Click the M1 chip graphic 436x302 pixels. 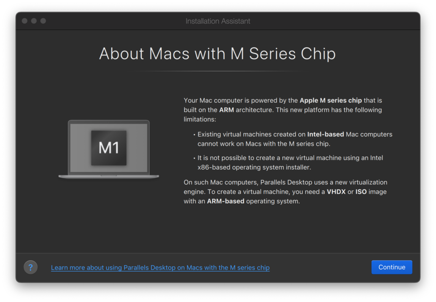[109, 148]
